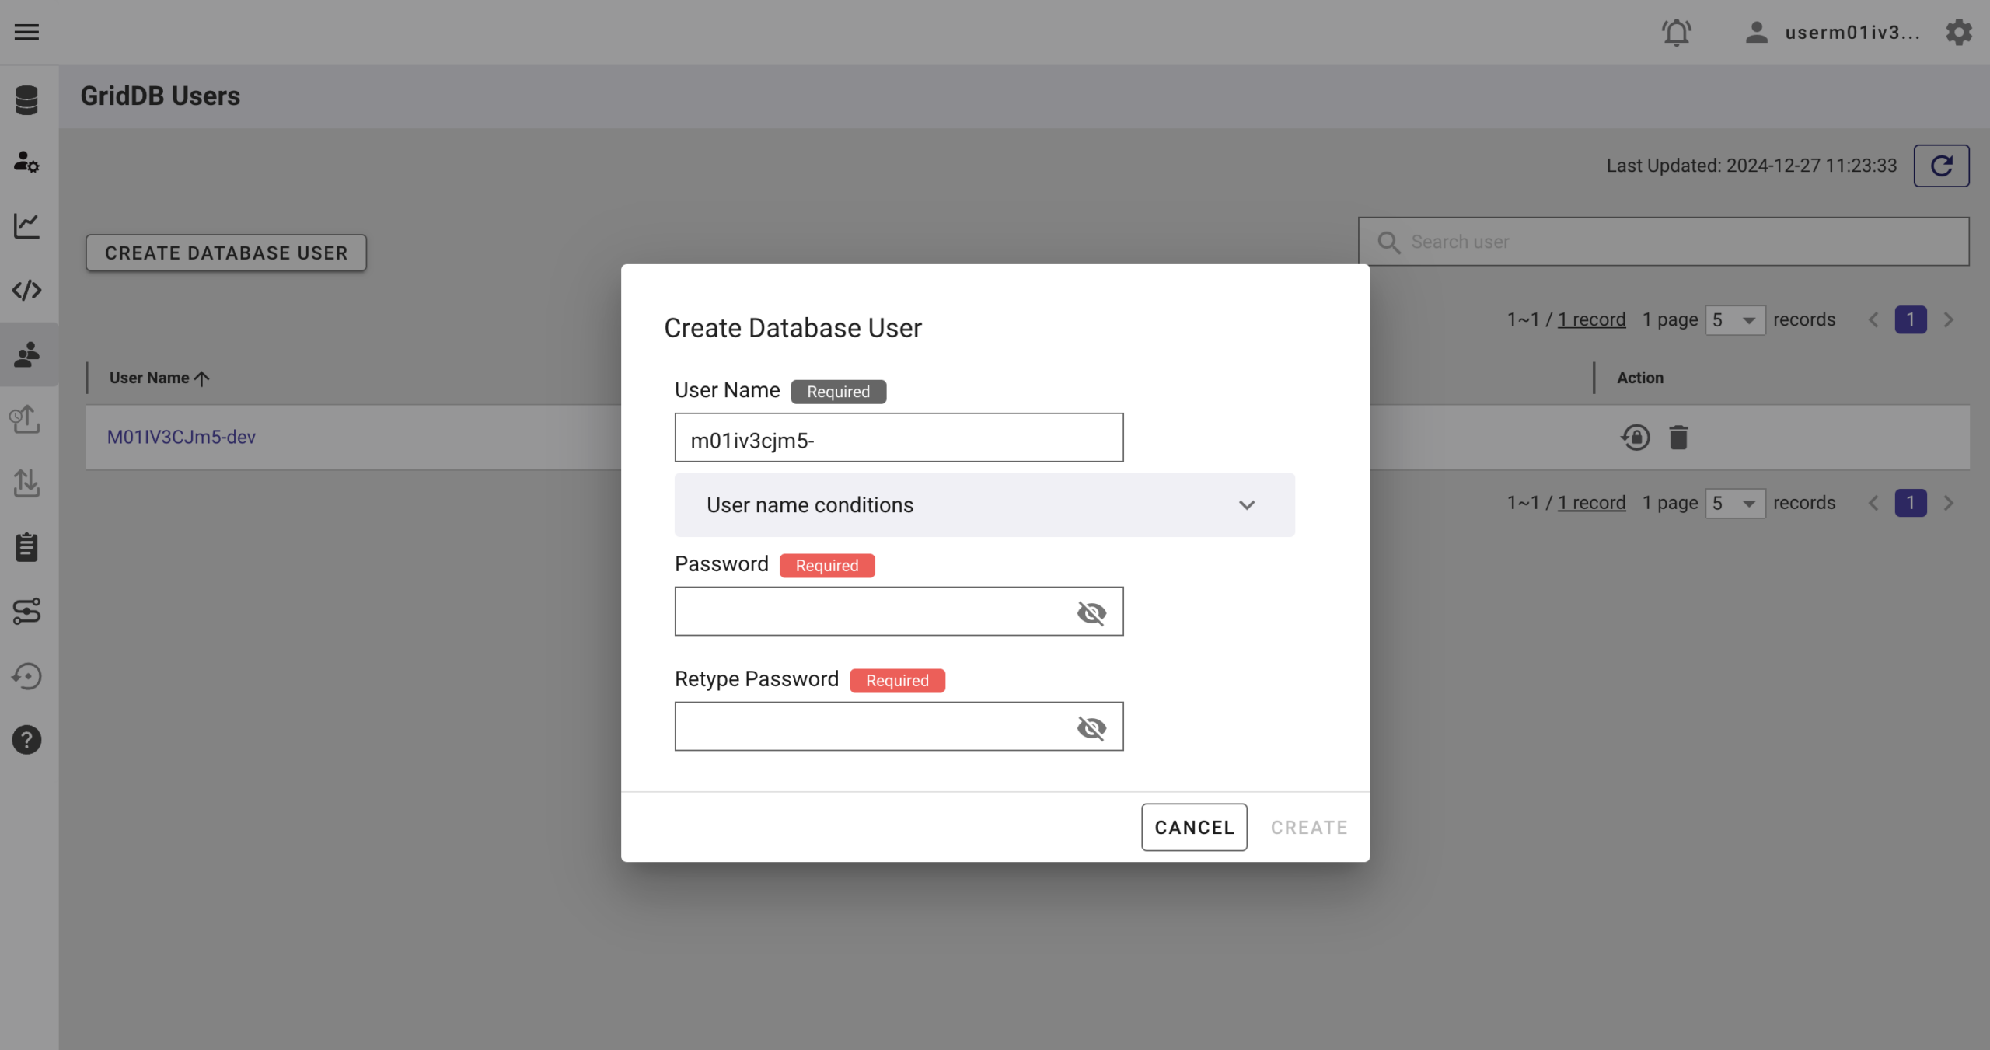Open the hamburger navigation menu
This screenshot has width=1990, height=1050.
point(26,32)
